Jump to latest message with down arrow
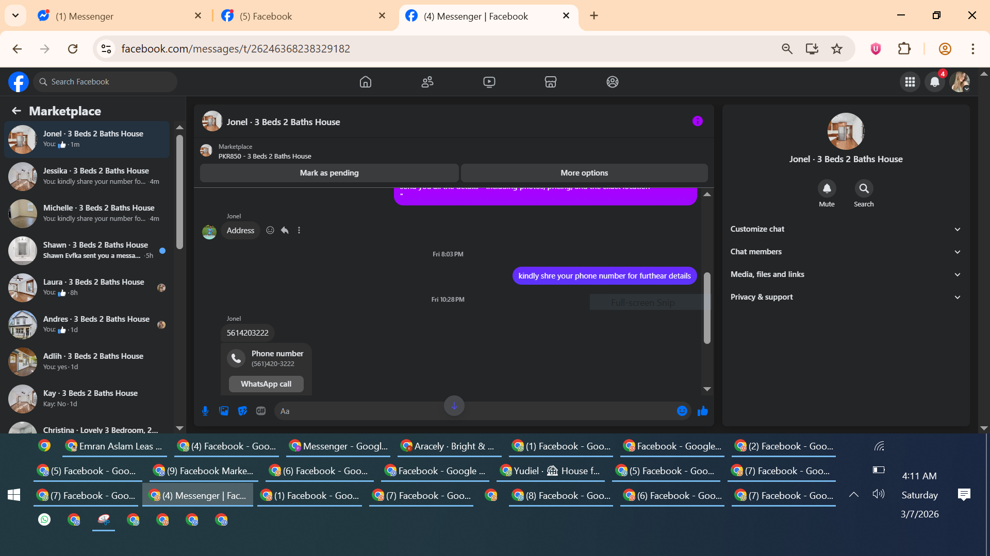The height and width of the screenshot is (556, 990). (x=454, y=406)
